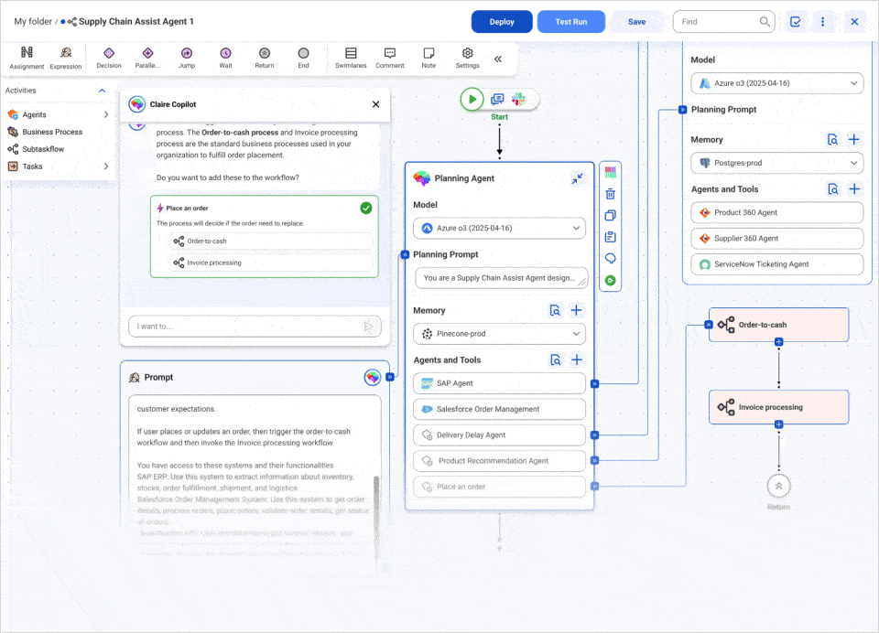Select Salesforce Order Management tool
The width and height of the screenshot is (879, 633).
click(500, 409)
